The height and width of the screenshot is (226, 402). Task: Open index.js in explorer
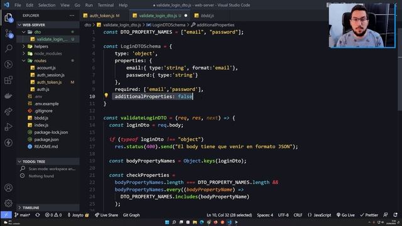48,125
